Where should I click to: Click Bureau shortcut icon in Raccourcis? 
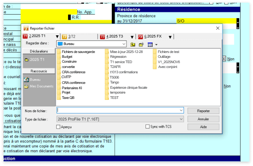[x=26, y=79]
